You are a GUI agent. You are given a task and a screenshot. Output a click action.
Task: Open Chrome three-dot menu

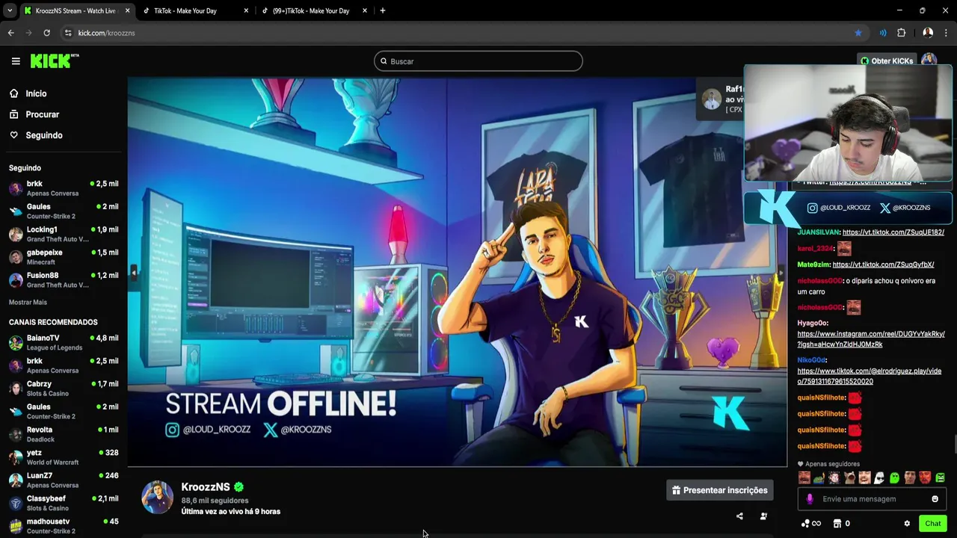(947, 33)
